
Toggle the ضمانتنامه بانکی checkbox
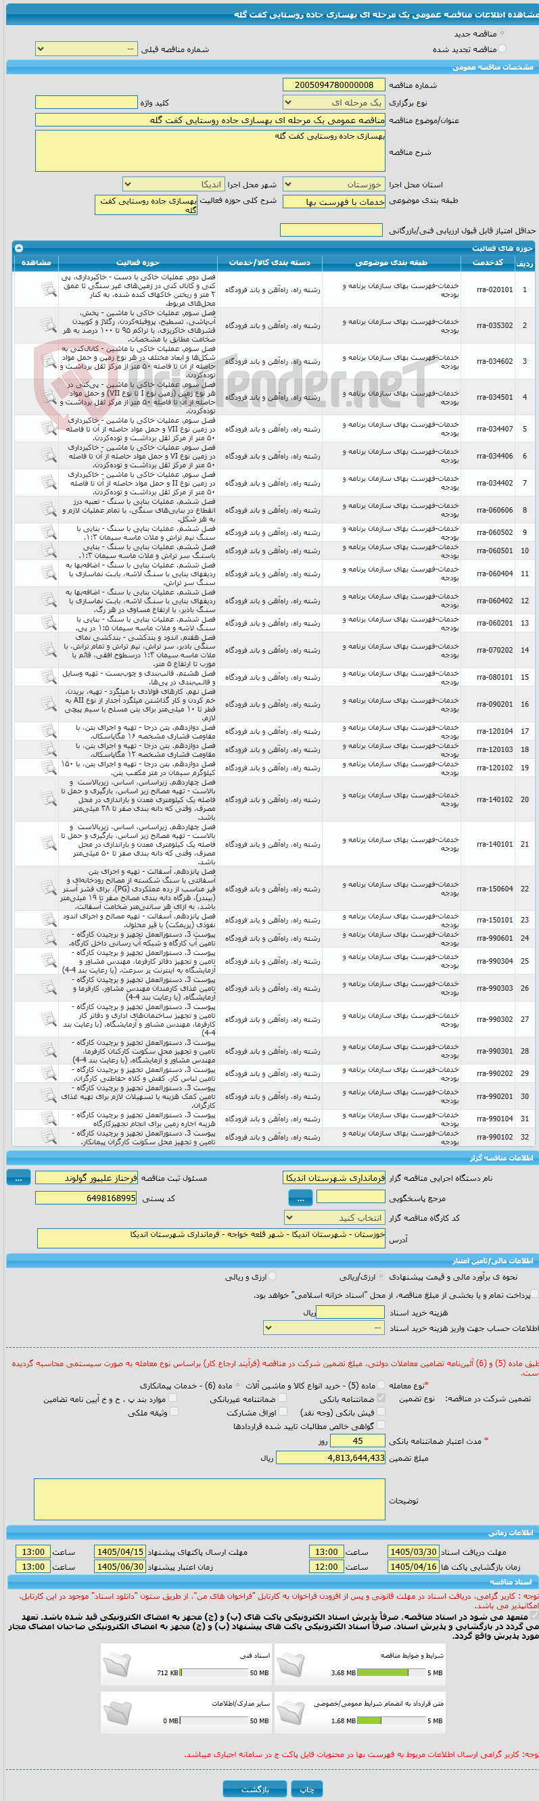coord(381,1398)
